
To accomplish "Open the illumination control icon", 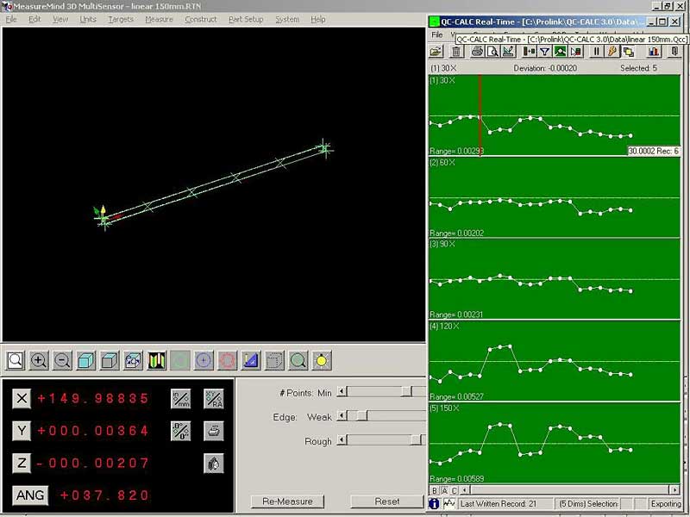I will coord(157,362).
